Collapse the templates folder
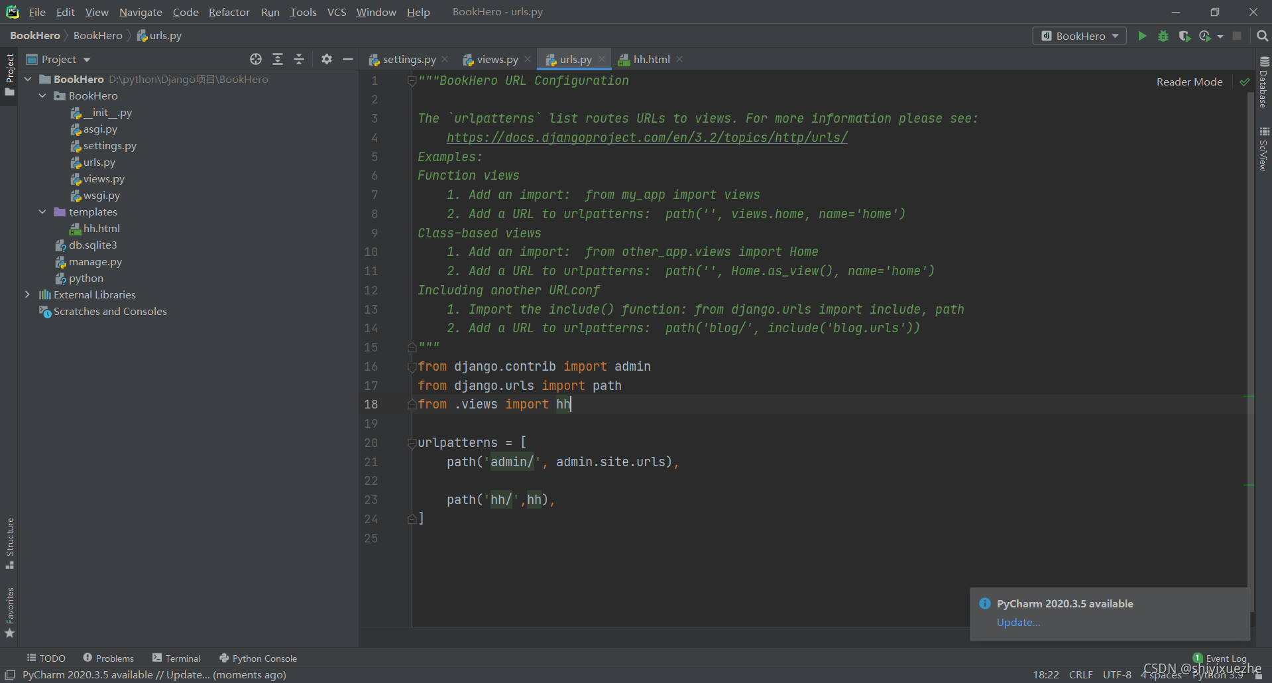Image resolution: width=1272 pixels, height=683 pixels. [x=42, y=212]
